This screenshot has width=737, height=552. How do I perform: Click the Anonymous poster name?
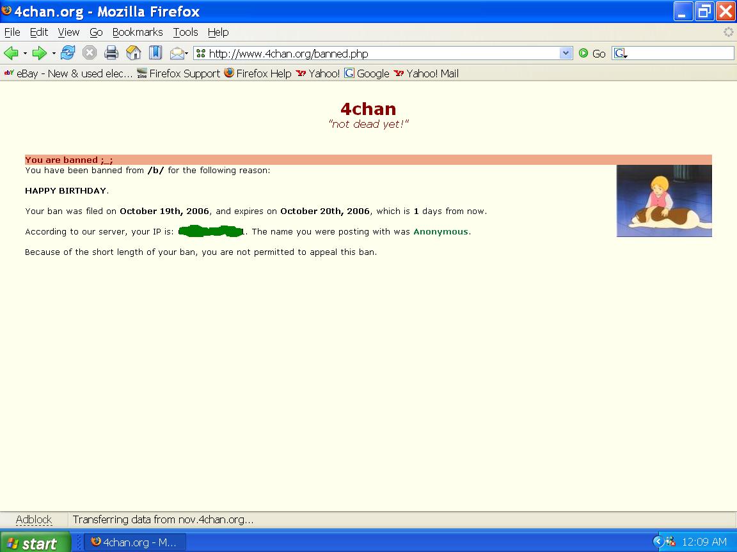pos(441,231)
